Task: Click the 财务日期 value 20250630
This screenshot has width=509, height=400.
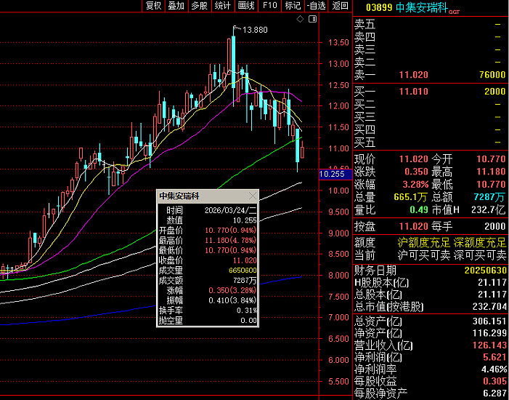Action: coord(486,271)
